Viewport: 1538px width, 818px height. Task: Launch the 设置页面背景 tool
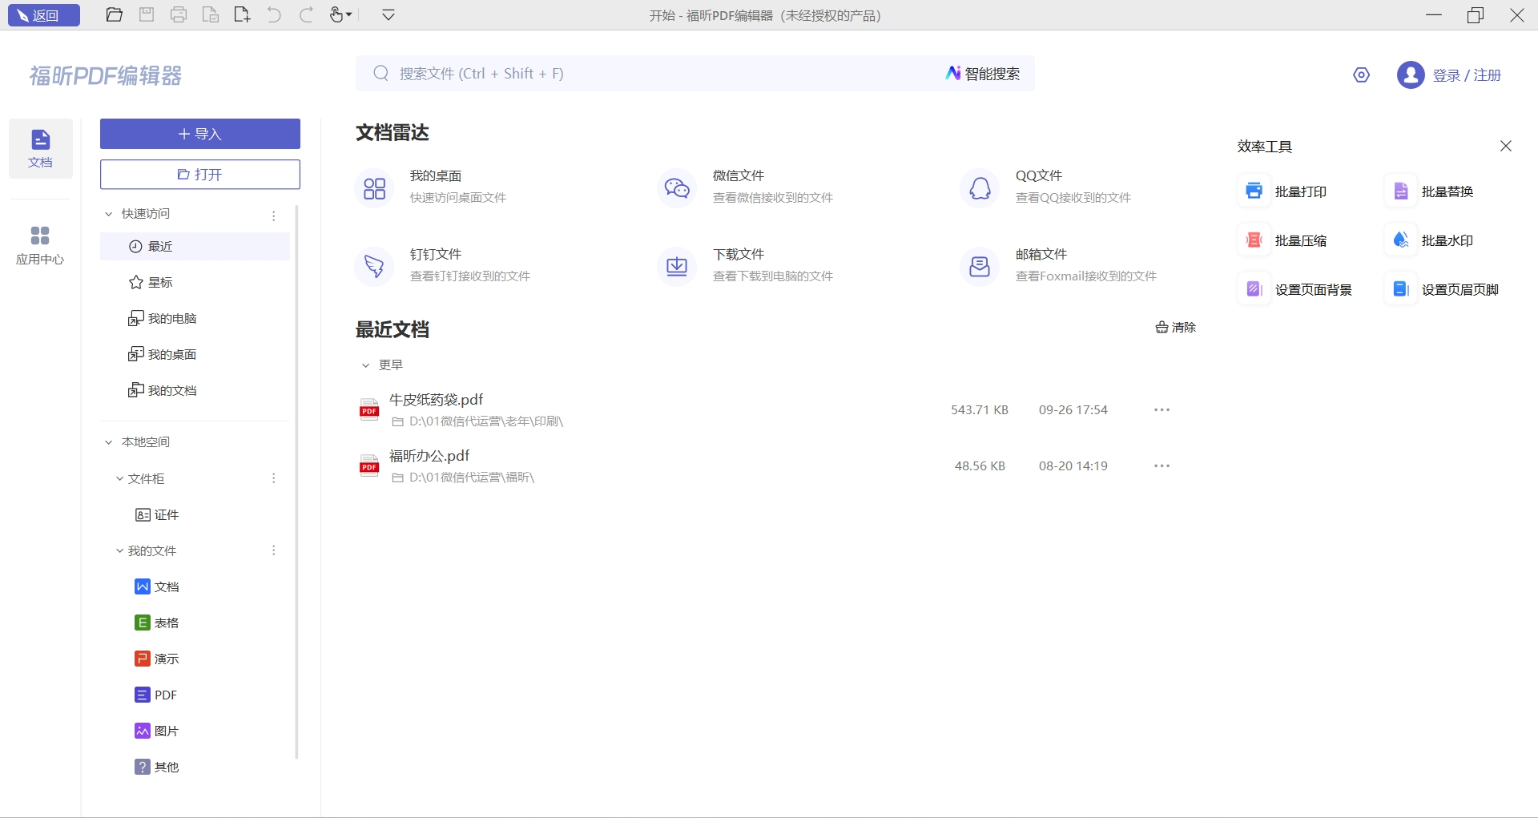(x=1296, y=289)
